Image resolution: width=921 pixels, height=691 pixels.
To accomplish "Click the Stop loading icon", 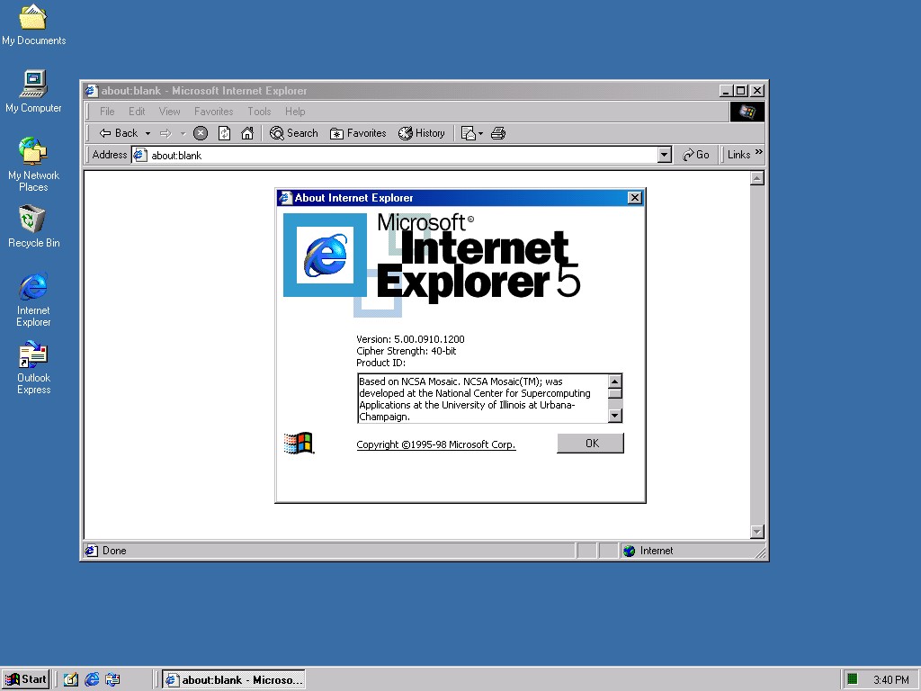I will (201, 133).
